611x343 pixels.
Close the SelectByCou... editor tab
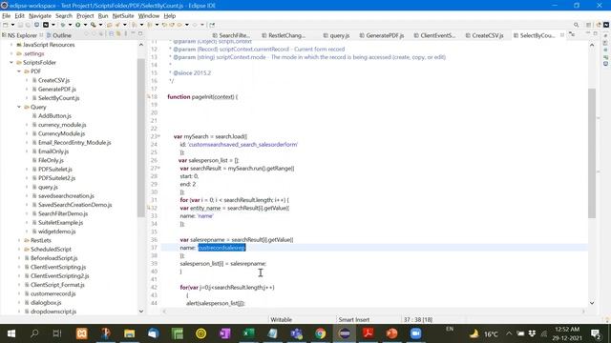(x=562, y=35)
